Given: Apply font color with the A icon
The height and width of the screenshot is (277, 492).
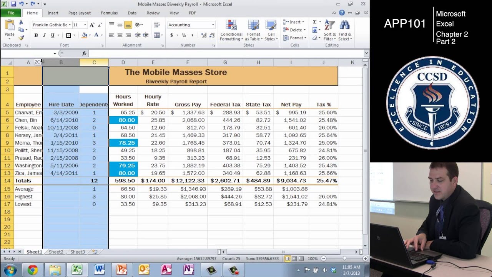Looking at the screenshot, I should 96,35.
